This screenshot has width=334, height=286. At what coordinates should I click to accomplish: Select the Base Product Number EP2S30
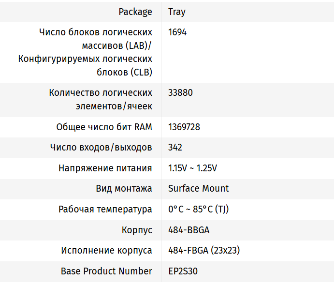(x=183, y=271)
